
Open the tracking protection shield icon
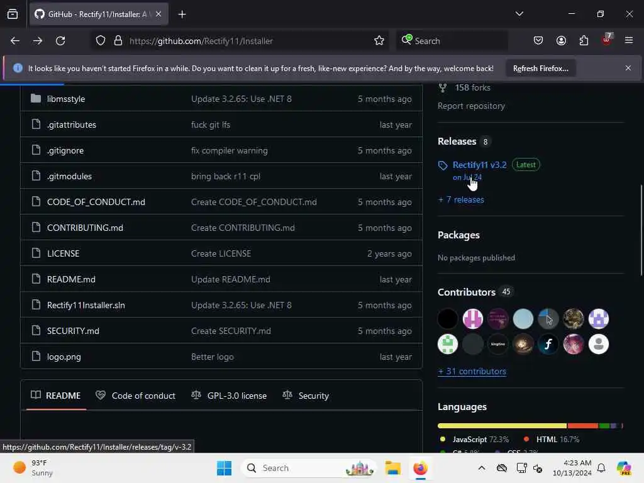101,41
